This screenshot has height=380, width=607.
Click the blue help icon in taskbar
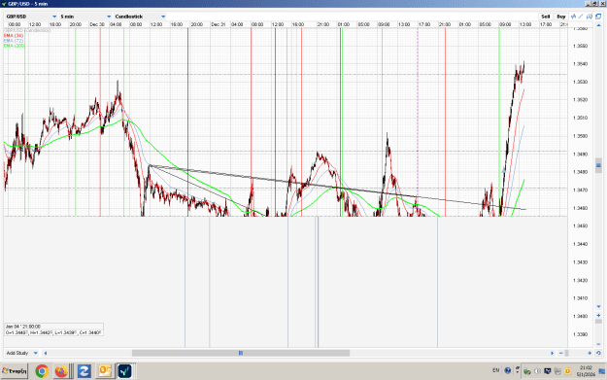click(x=508, y=370)
